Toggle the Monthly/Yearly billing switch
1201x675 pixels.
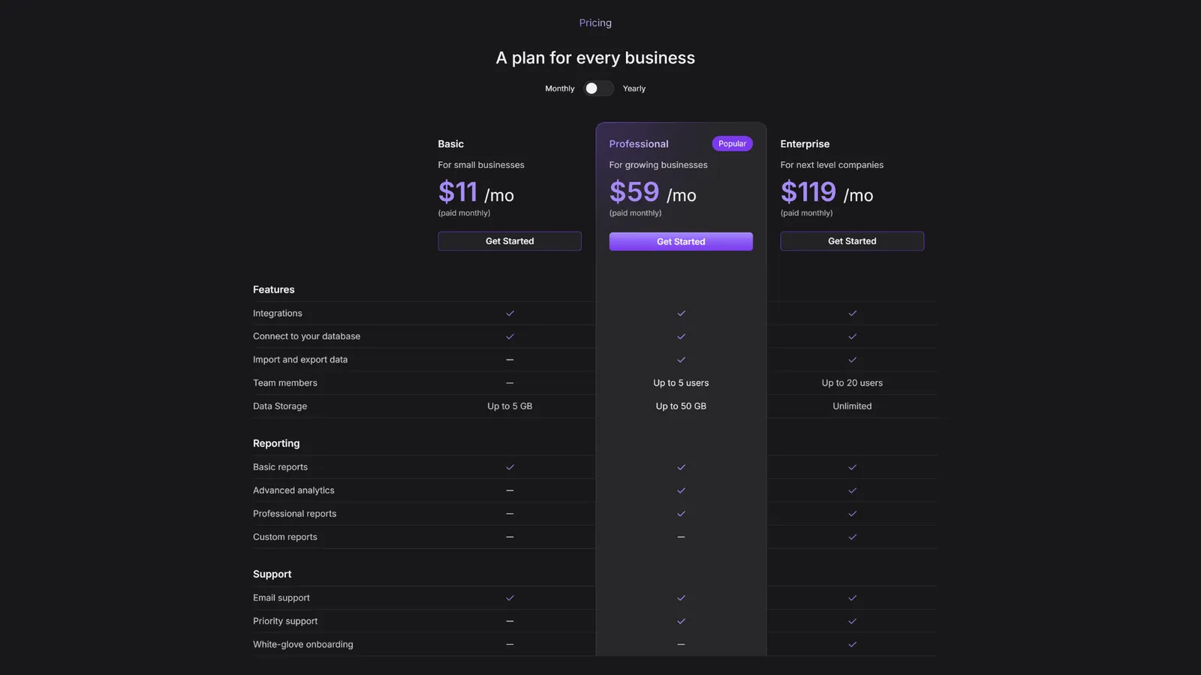coord(598,88)
